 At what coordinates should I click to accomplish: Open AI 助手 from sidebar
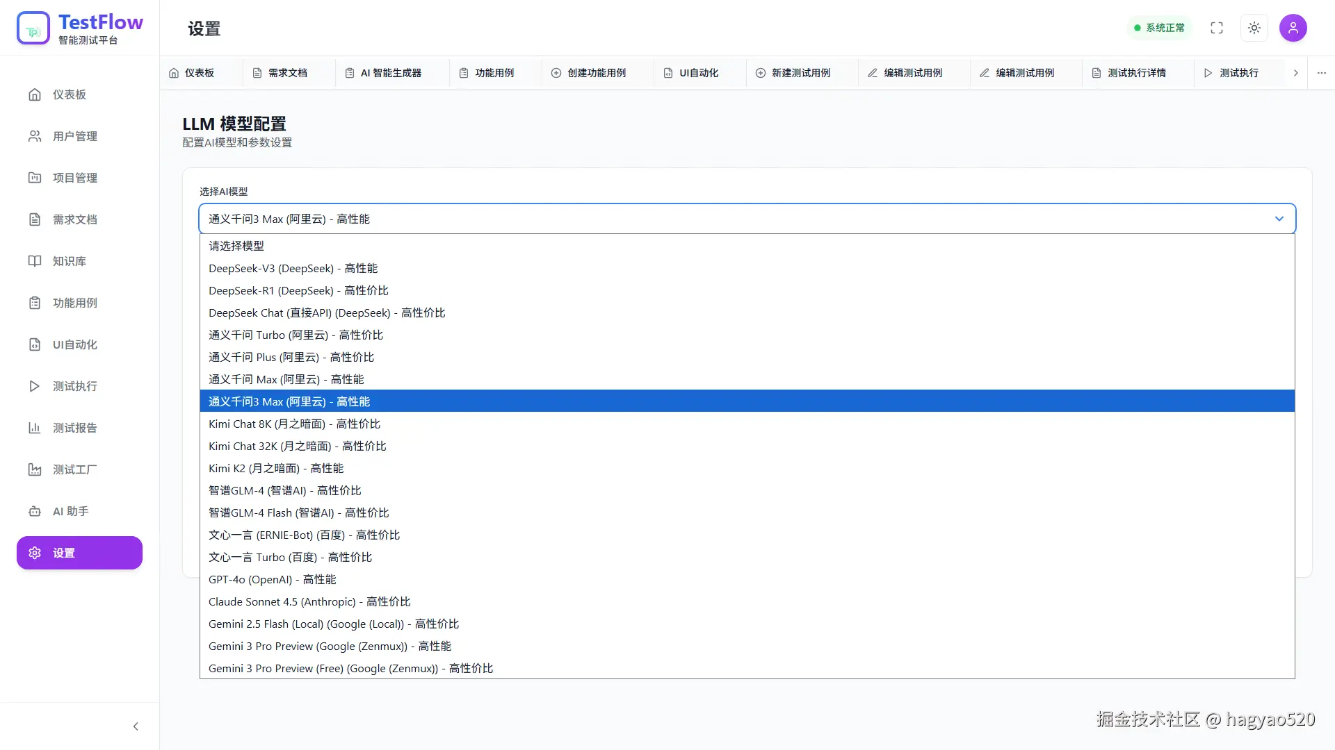(70, 511)
